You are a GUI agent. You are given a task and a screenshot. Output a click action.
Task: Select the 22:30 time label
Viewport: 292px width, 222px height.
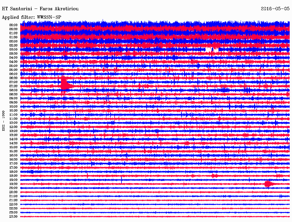(13, 208)
